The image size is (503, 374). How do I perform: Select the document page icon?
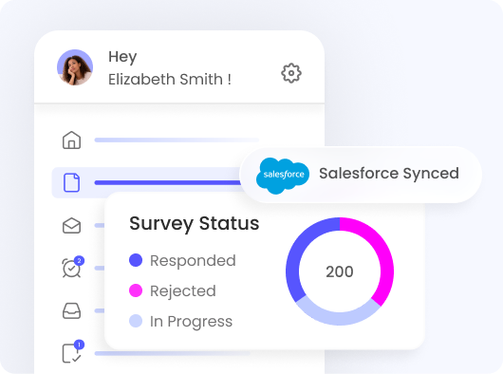(x=71, y=182)
